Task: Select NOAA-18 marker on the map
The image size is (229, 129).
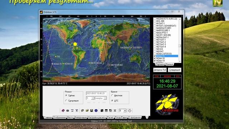Action: point(63,64)
